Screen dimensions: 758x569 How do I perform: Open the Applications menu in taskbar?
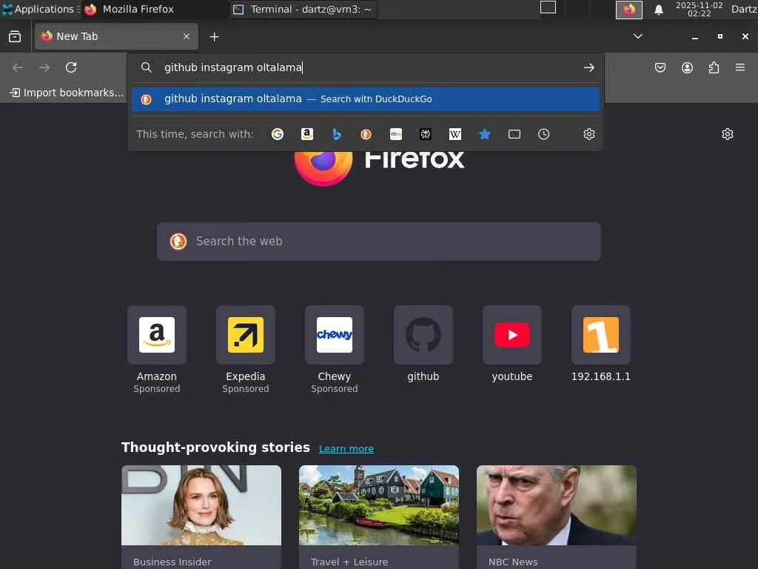coord(41,9)
